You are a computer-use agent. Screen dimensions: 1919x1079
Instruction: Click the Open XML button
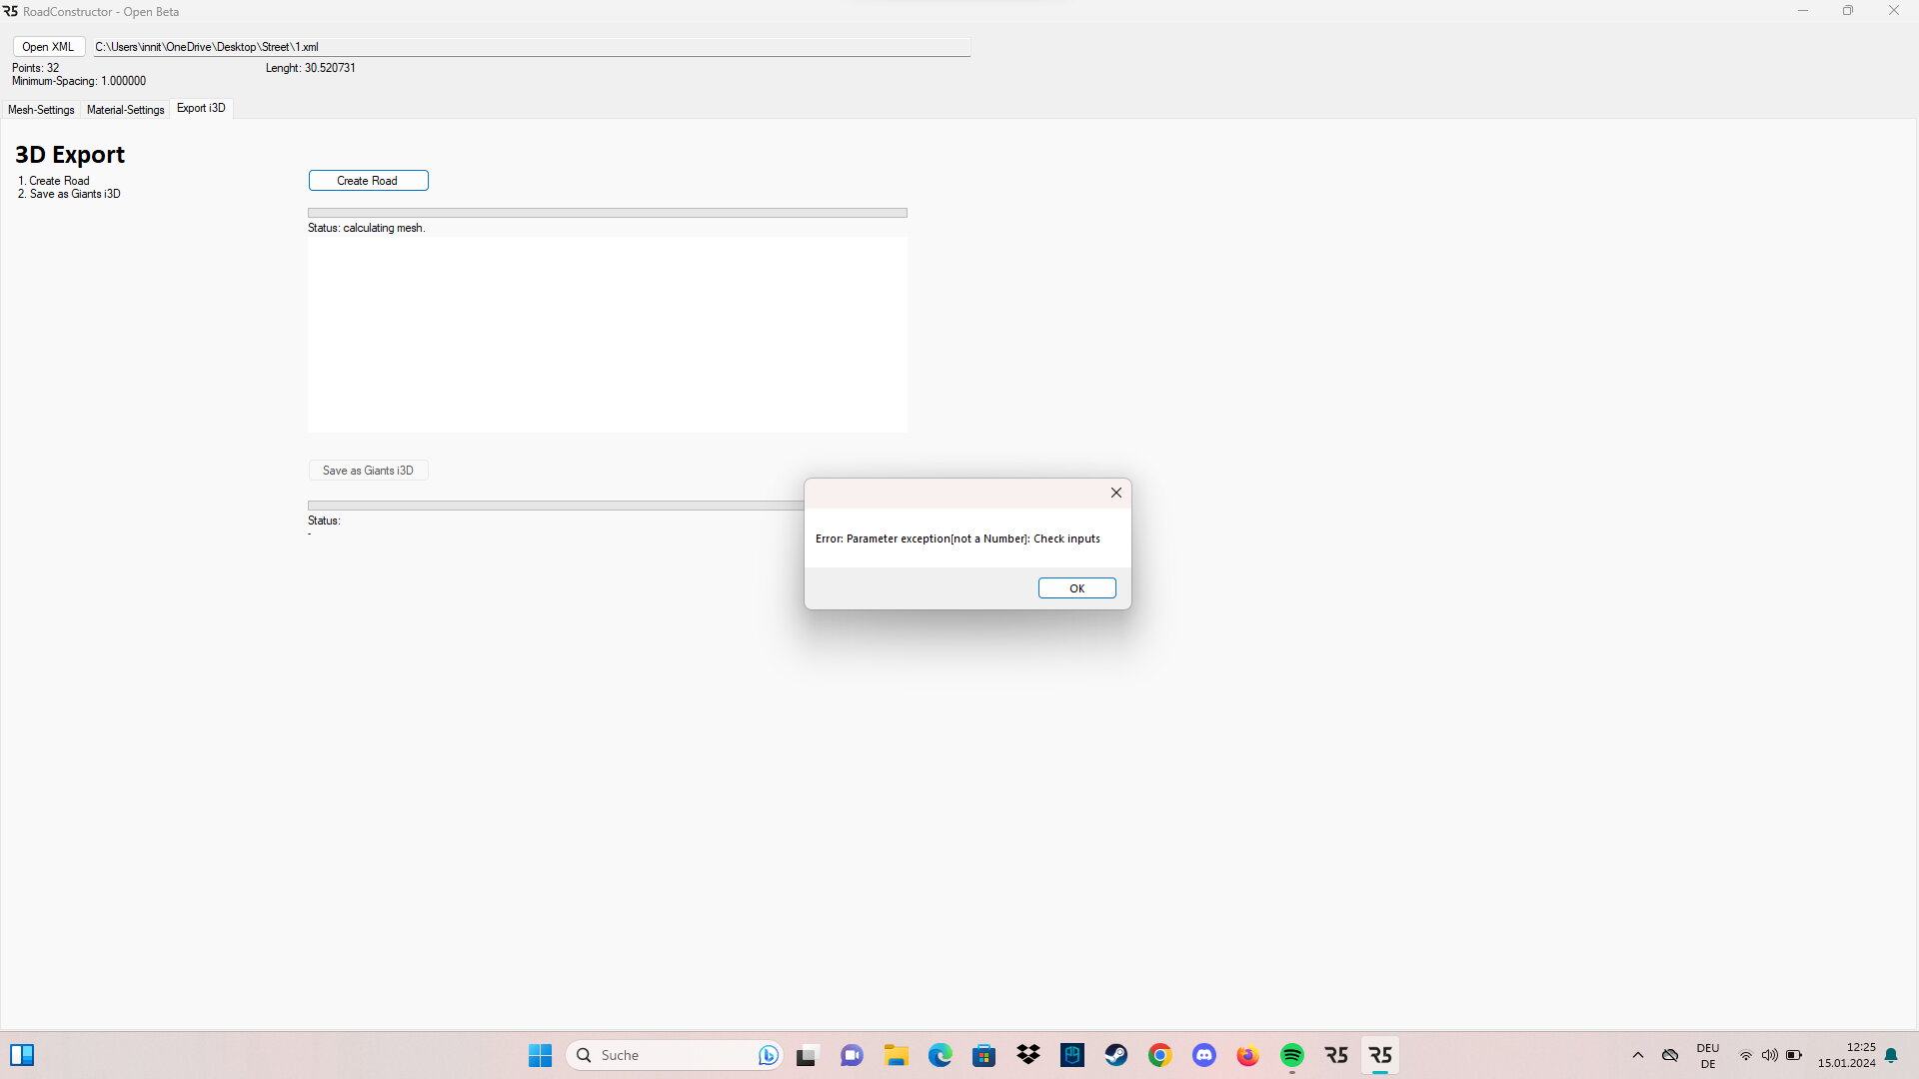coord(48,47)
